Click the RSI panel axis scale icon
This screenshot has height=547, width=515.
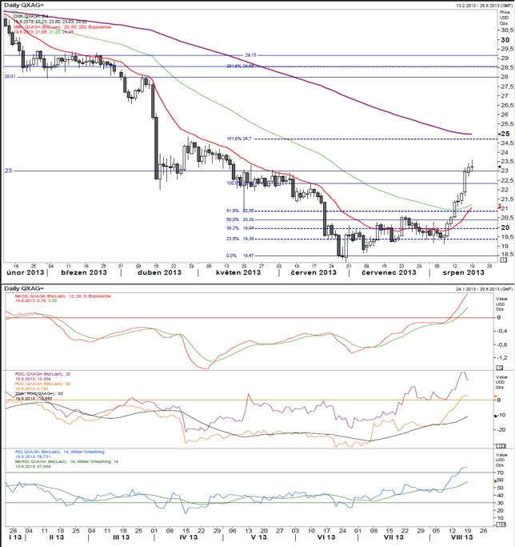pos(501,525)
